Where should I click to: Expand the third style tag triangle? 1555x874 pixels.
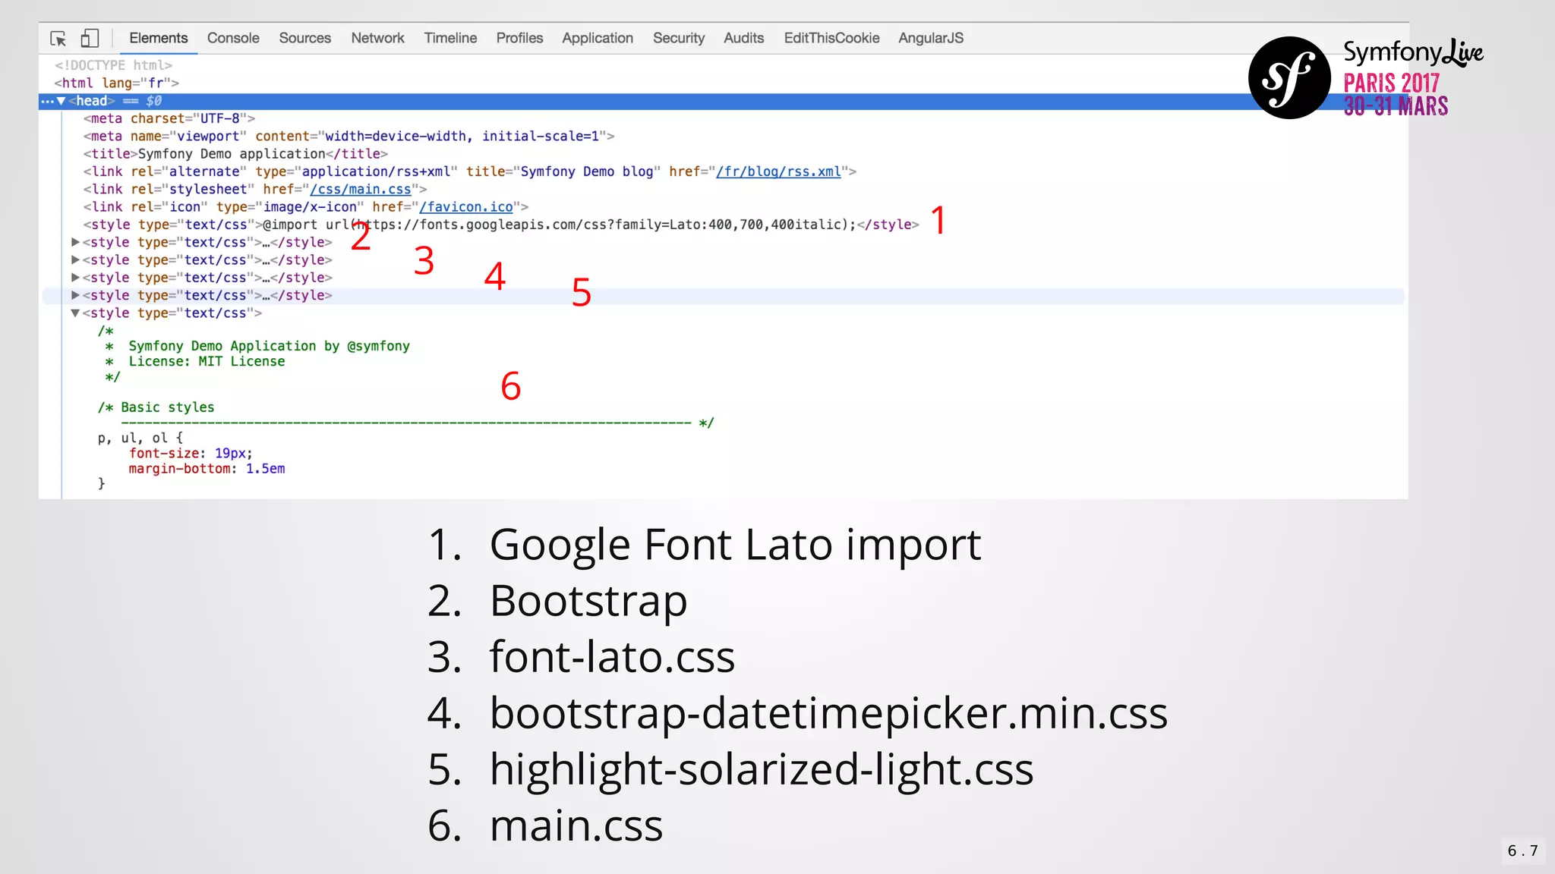(75, 259)
